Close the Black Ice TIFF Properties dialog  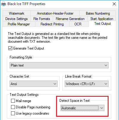114,4
